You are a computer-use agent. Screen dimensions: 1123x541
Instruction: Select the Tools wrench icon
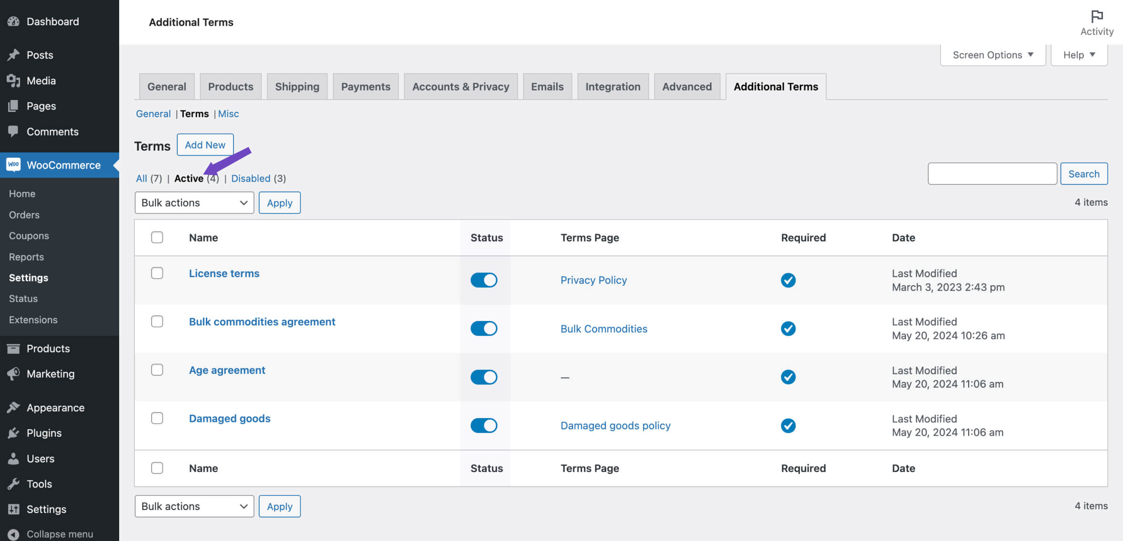(x=13, y=484)
